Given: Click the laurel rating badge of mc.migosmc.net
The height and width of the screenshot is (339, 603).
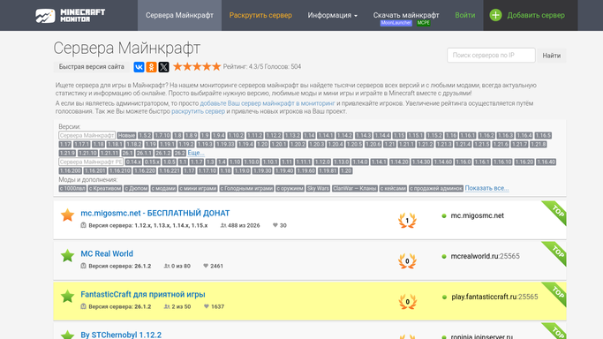Looking at the screenshot, I should [407, 221].
